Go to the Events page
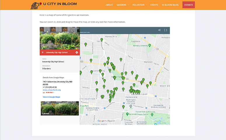 pyautogui.click(x=154, y=5)
